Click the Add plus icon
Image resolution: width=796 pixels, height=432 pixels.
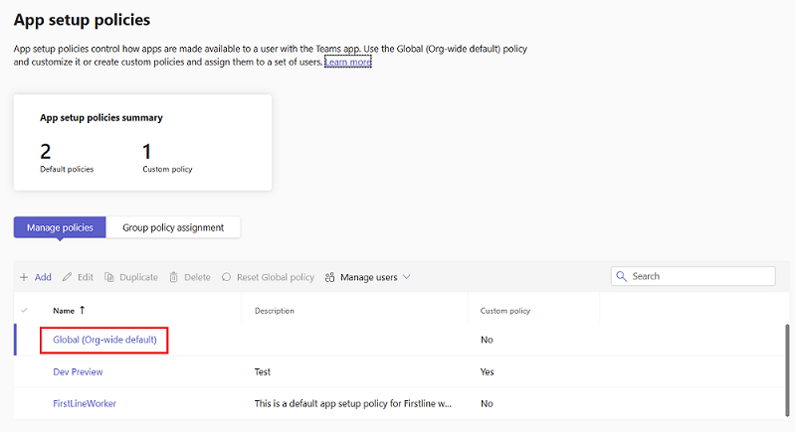(x=24, y=277)
